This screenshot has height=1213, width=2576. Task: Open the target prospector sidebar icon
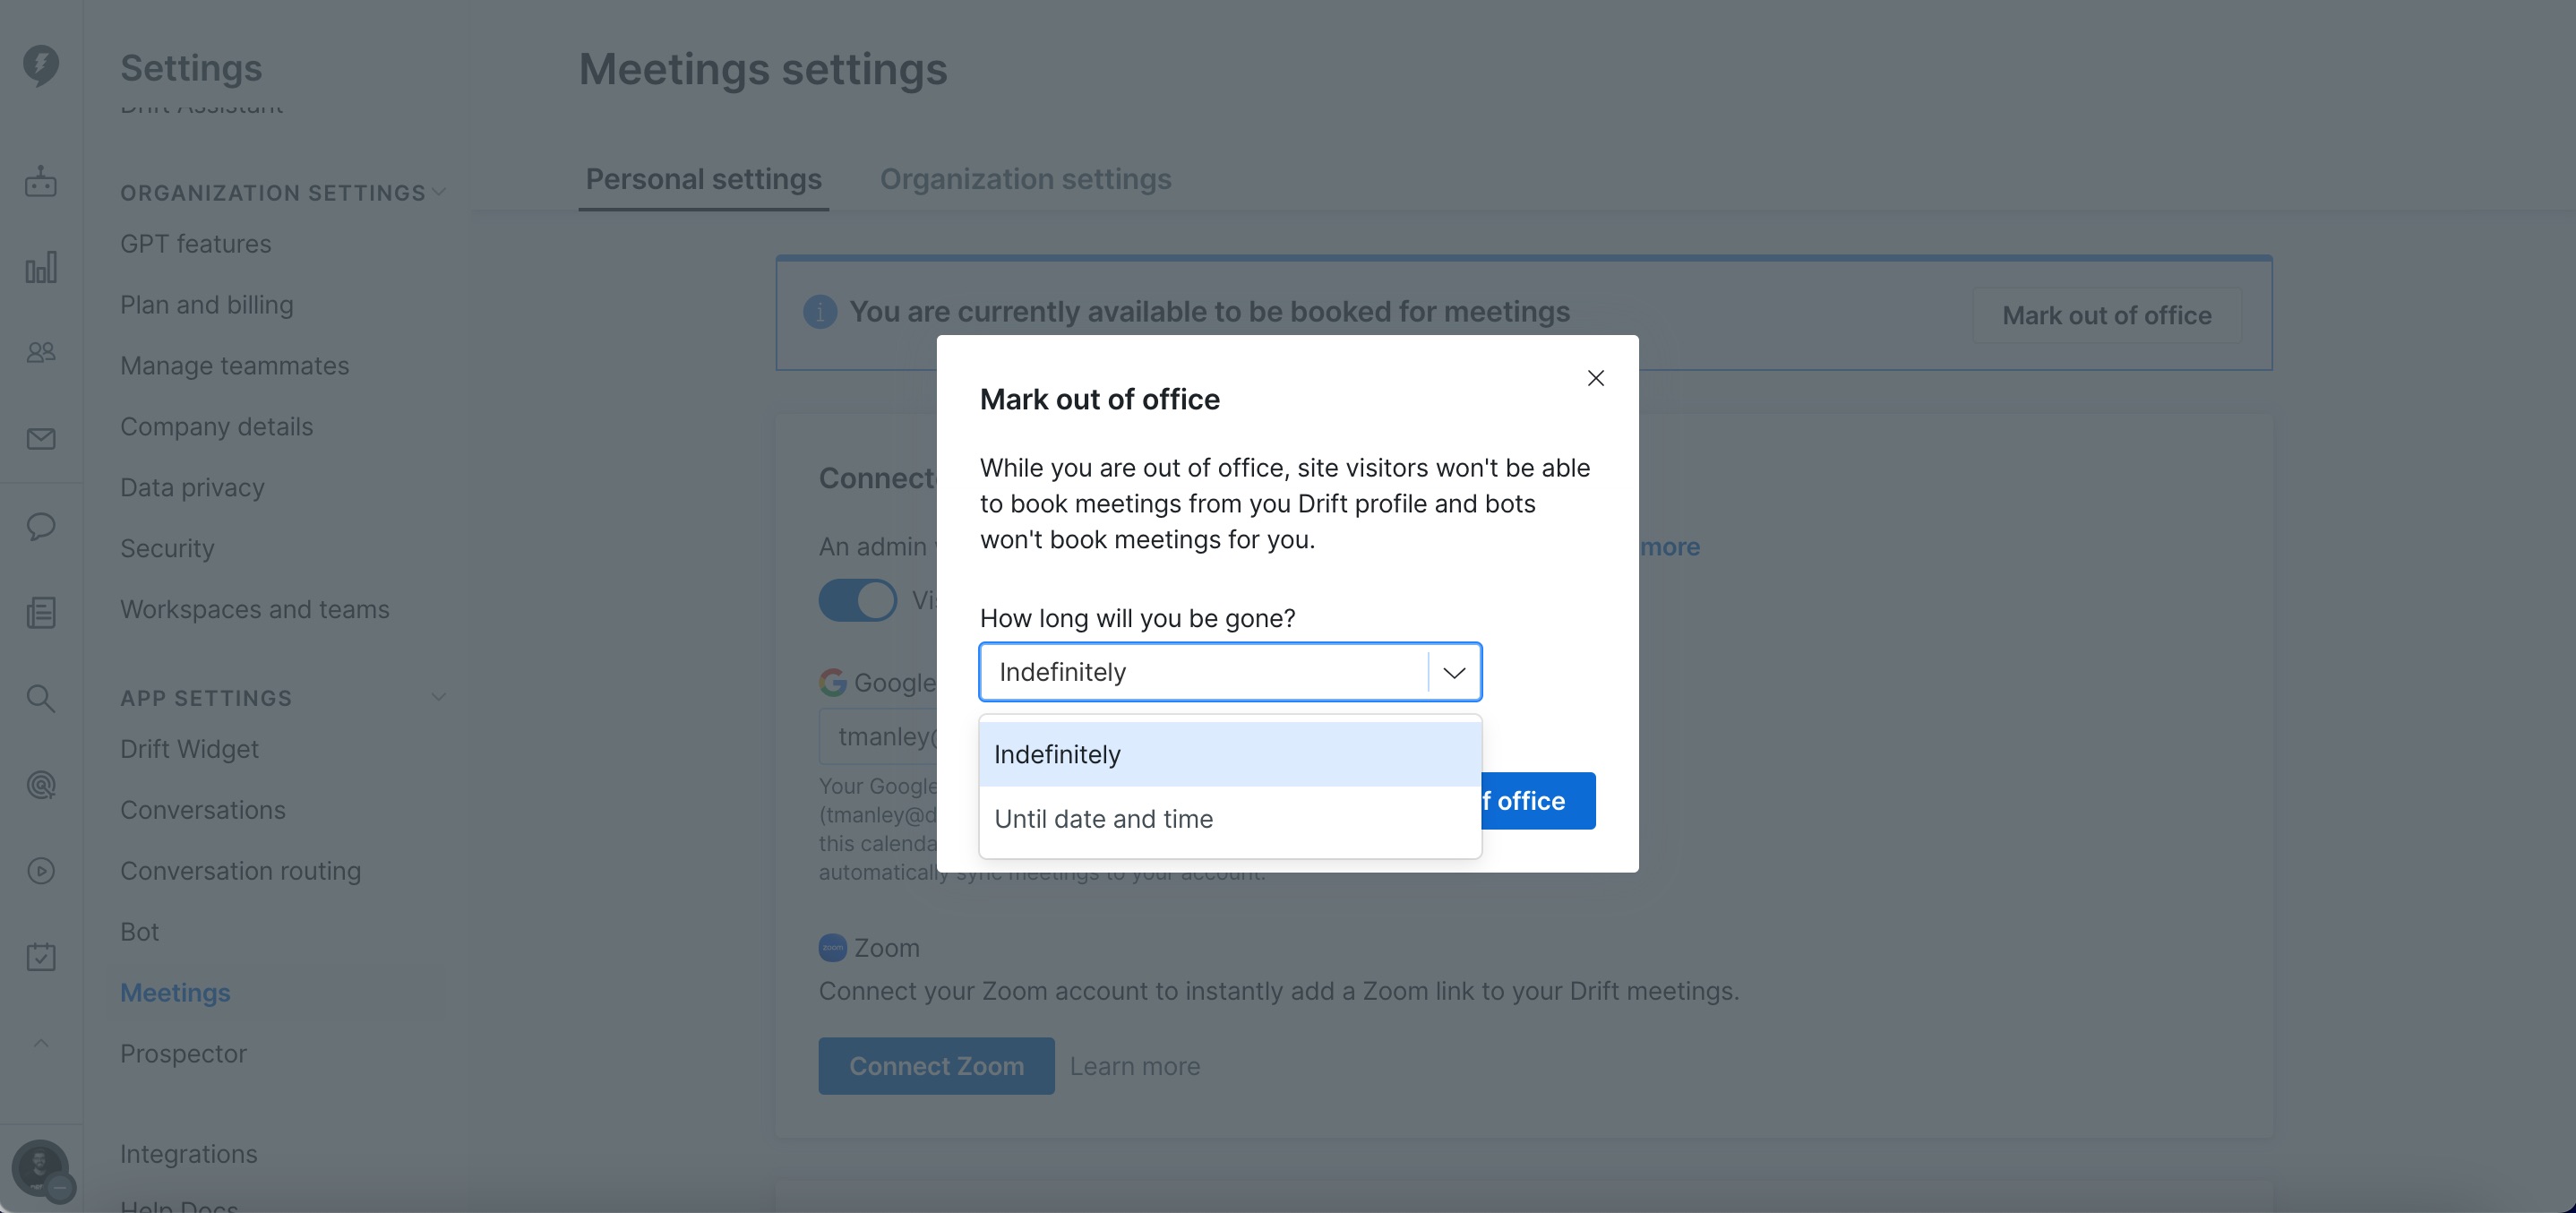[41, 785]
